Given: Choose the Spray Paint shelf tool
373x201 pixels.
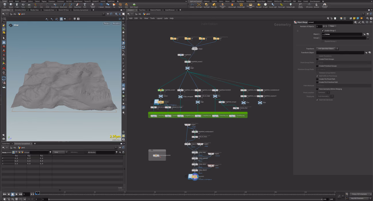Looking at the screenshot, I should 77,5.
